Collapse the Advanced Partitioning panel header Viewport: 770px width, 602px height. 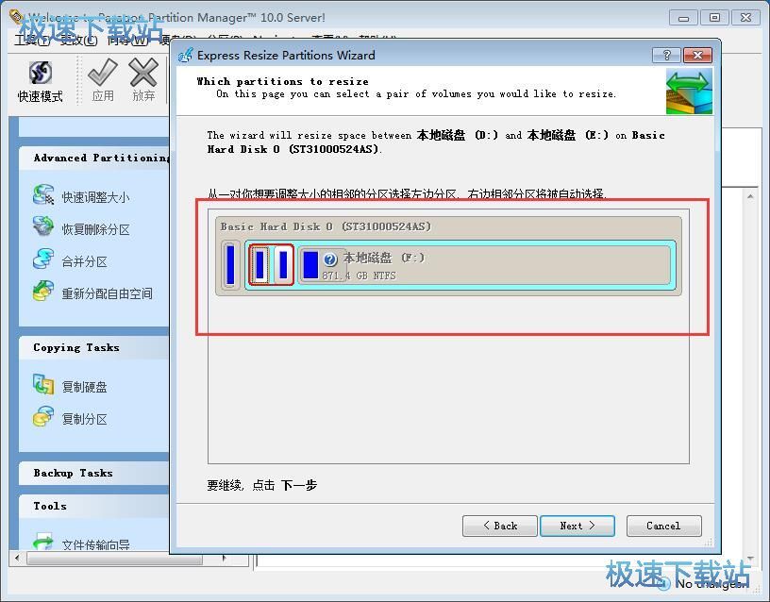coord(94,158)
